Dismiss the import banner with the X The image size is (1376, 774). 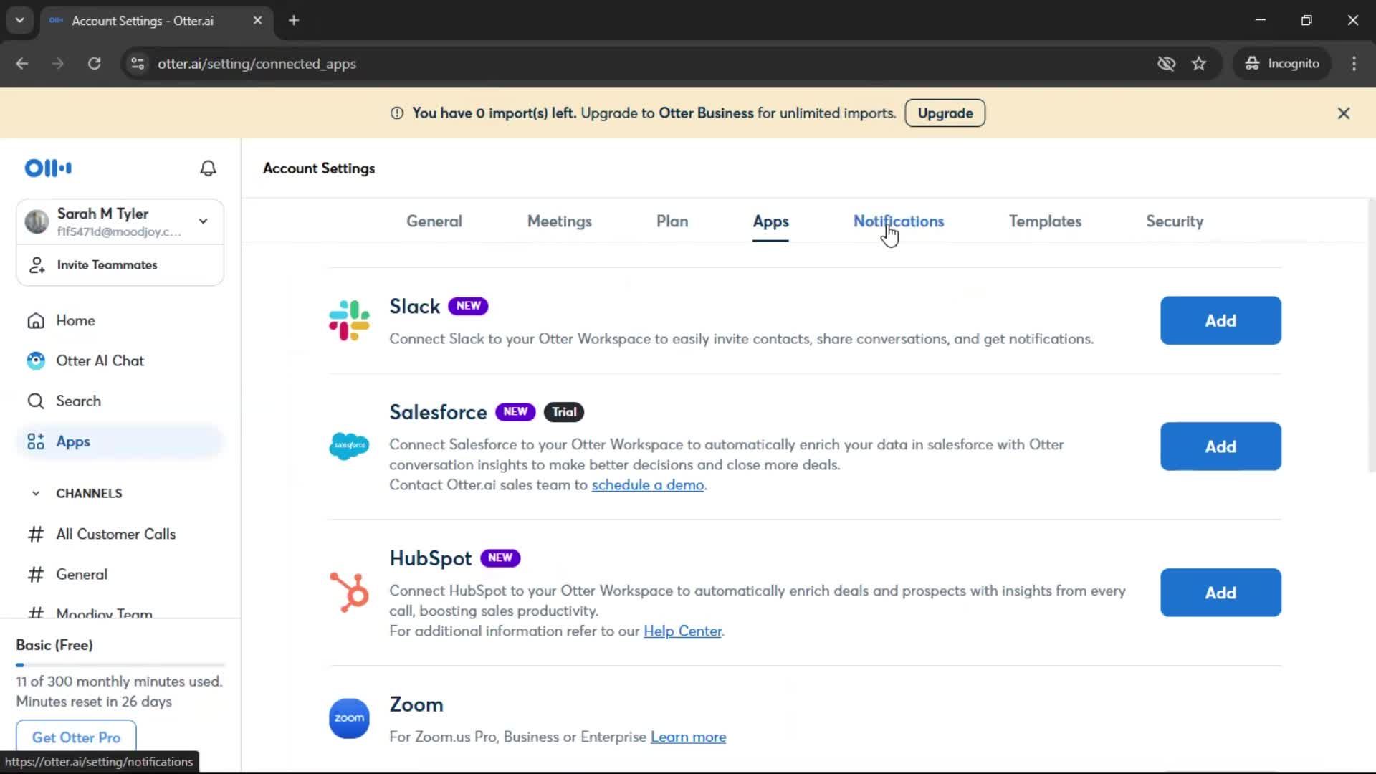point(1344,113)
